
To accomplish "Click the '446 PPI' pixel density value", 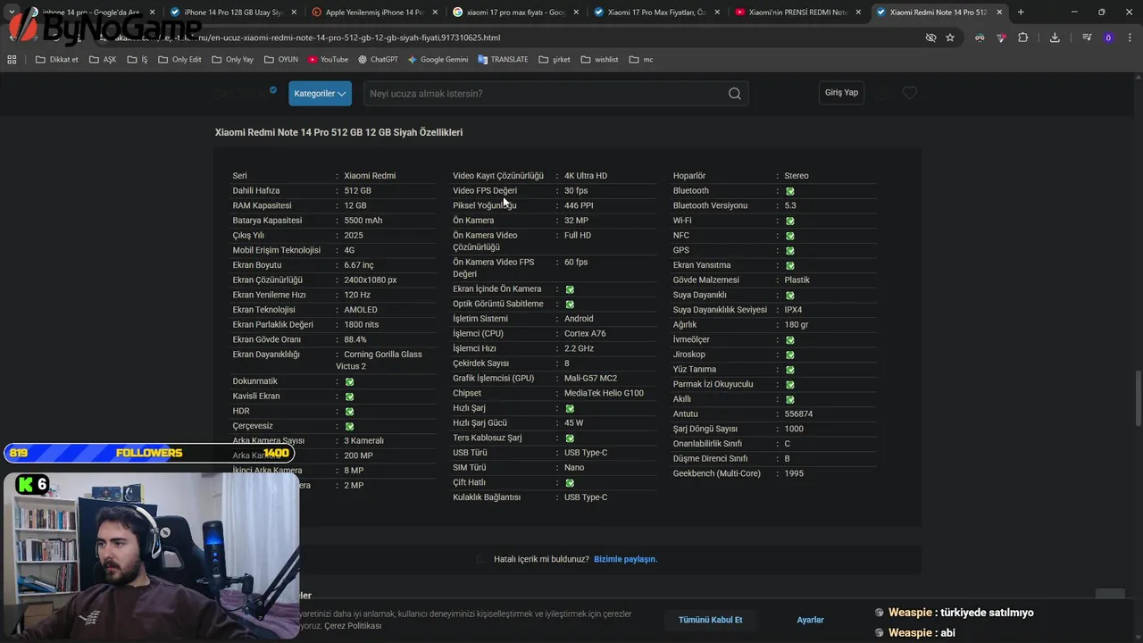I will click(579, 205).
